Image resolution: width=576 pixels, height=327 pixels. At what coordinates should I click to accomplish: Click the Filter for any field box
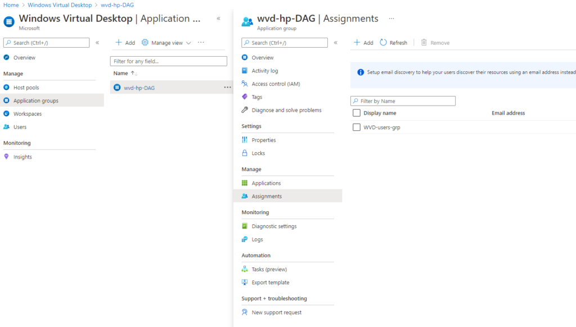[x=169, y=61]
